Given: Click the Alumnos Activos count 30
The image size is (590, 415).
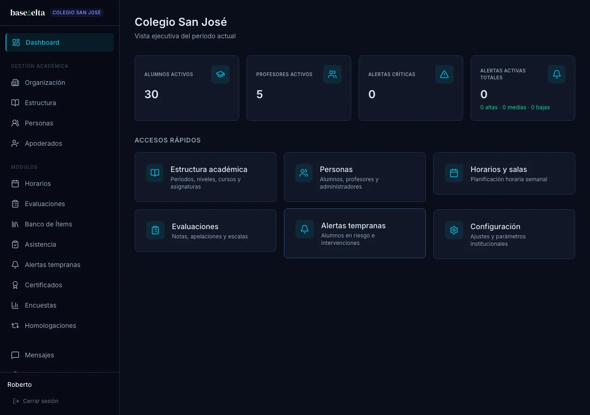Looking at the screenshot, I should tap(151, 95).
